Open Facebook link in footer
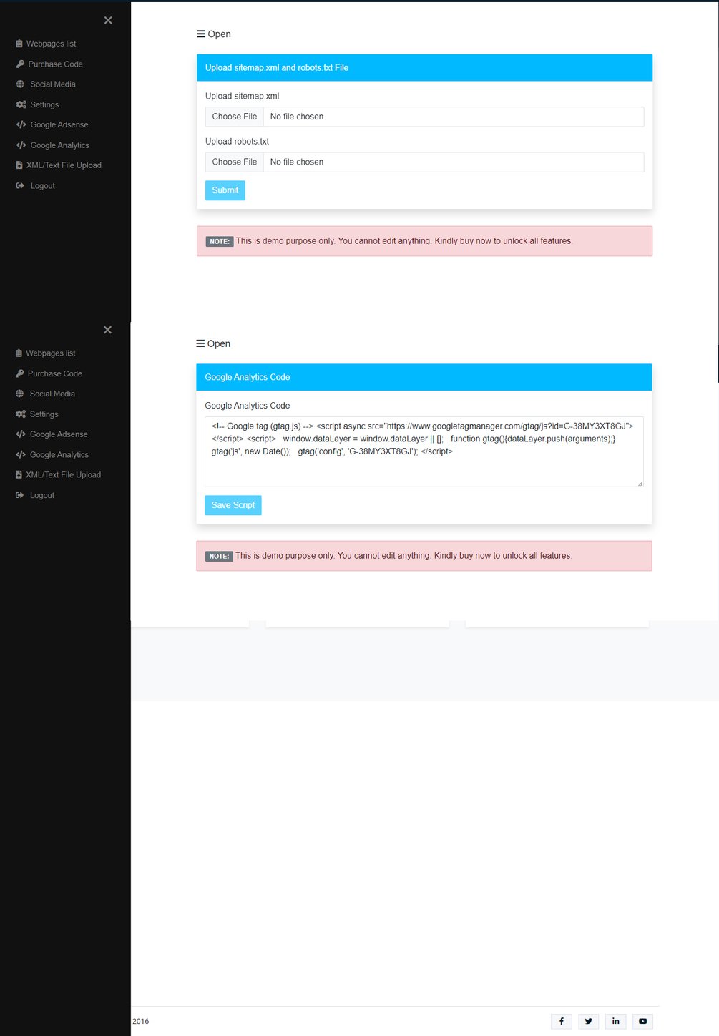The height and width of the screenshot is (1036, 719). point(561,1021)
